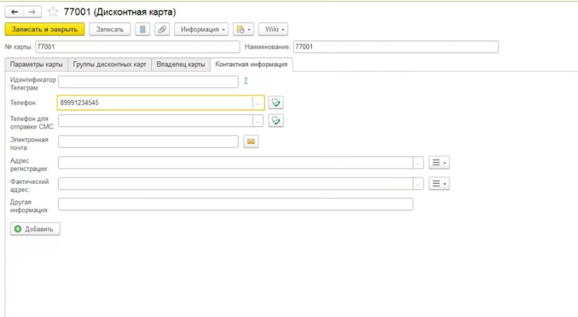Image resolution: width=578 pixels, height=317 pixels.
Task: Click the Добавить button
Action: (x=35, y=229)
